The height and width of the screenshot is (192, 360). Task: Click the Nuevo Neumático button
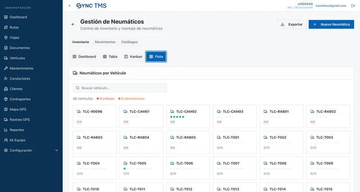click(x=331, y=25)
